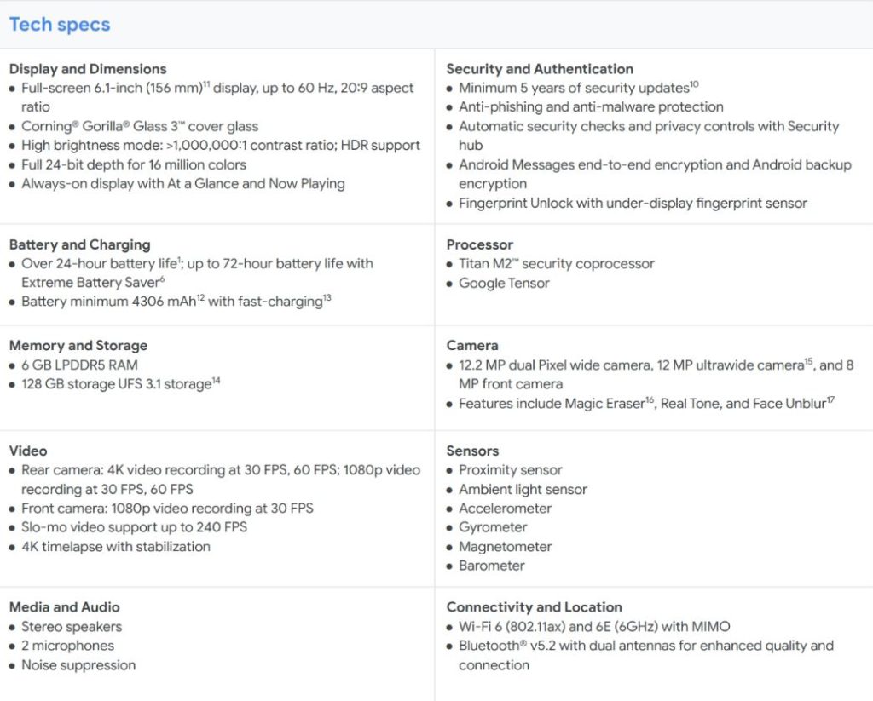The width and height of the screenshot is (873, 701).
Task: Click the Tech specs heading
Action: tap(60, 25)
